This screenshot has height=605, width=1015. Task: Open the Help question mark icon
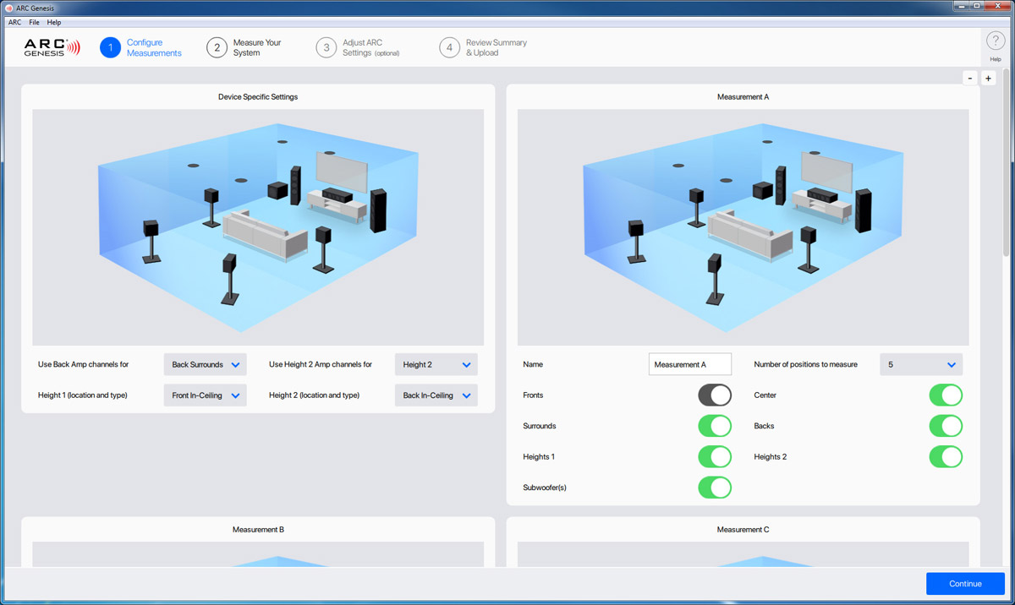(995, 42)
